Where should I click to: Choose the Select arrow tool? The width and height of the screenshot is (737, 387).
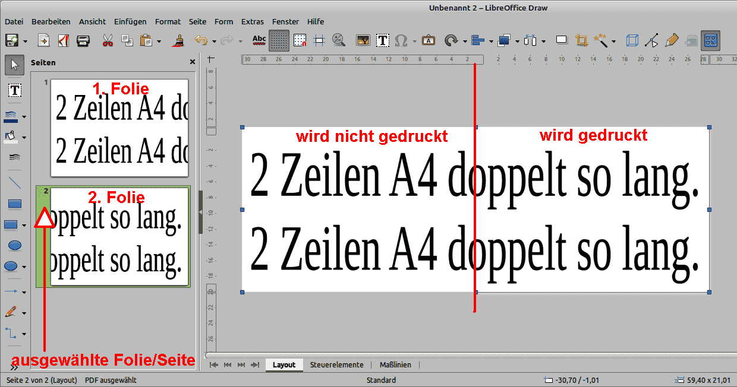[14, 65]
